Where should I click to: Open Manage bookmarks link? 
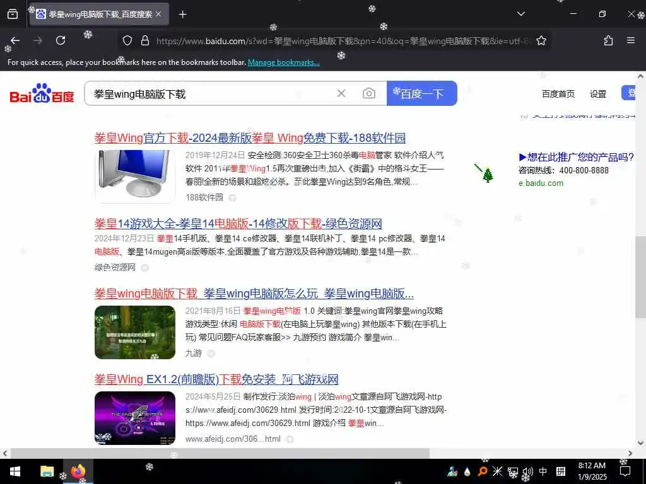click(283, 62)
